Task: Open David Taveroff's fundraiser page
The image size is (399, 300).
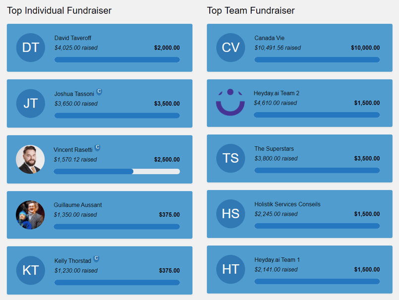Action: [73, 38]
